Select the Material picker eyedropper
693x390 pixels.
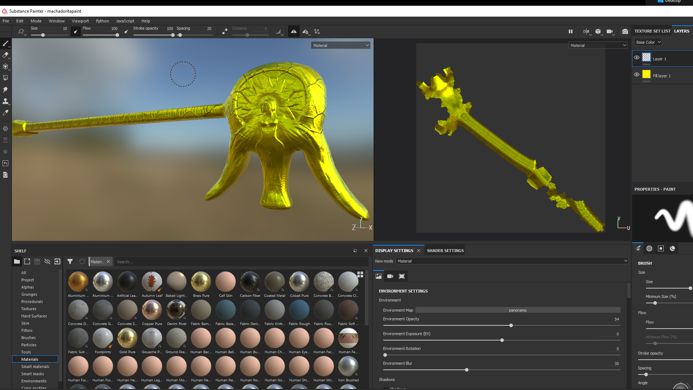pyautogui.click(x=5, y=113)
